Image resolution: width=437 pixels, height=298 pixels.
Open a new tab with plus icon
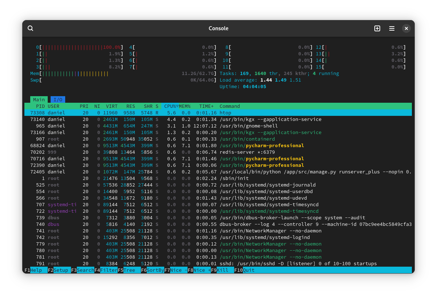(377, 28)
